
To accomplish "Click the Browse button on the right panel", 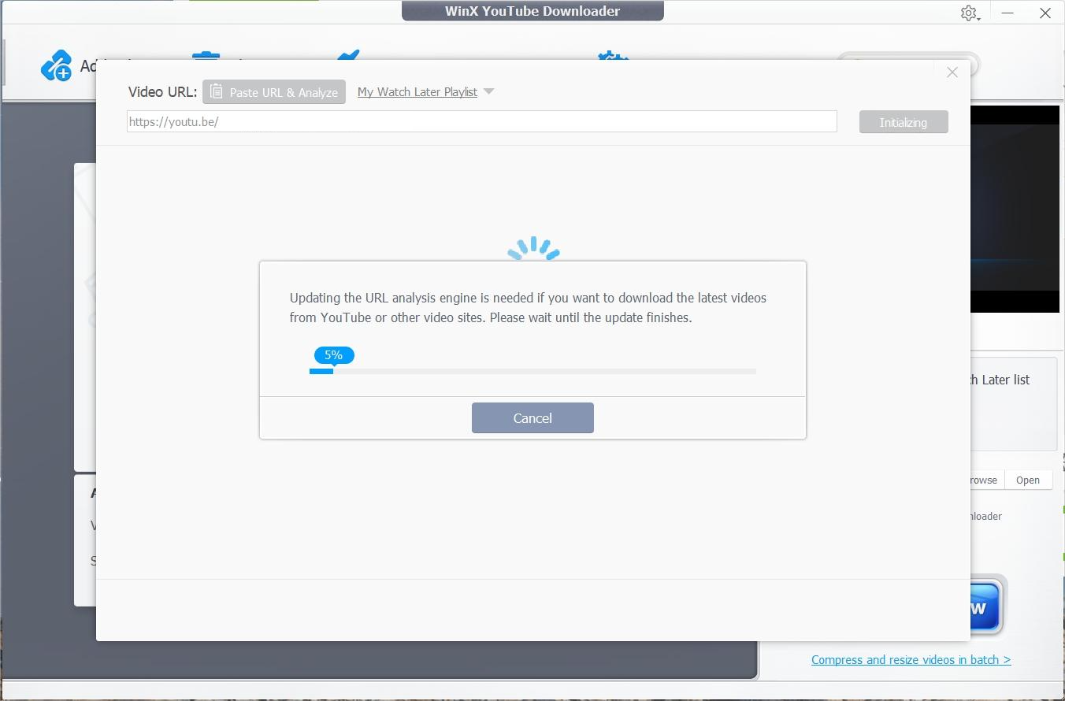I will [x=982, y=480].
